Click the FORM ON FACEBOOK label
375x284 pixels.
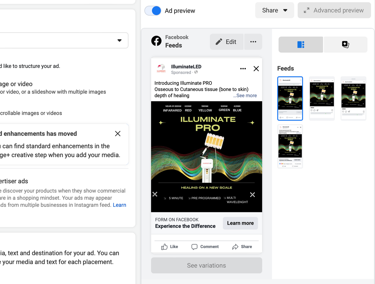click(177, 220)
